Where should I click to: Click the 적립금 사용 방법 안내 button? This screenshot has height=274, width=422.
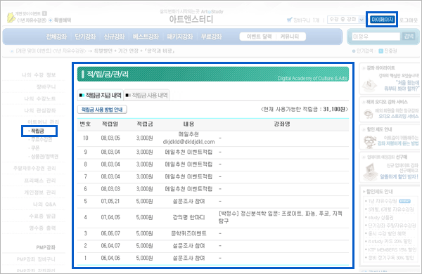click(102, 110)
